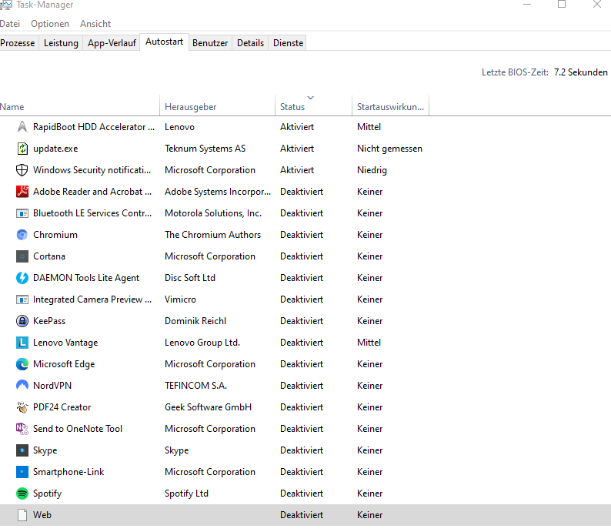Click 'Mittel' impact of Lenovo Vantage
Image resolution: width=611 pixels, height=532 pixels.
point(369,343)
